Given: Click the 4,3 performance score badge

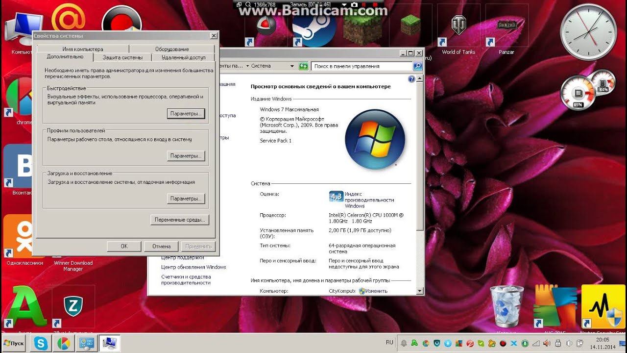Looking at the screenshot, I should click(x=336, y=196).
